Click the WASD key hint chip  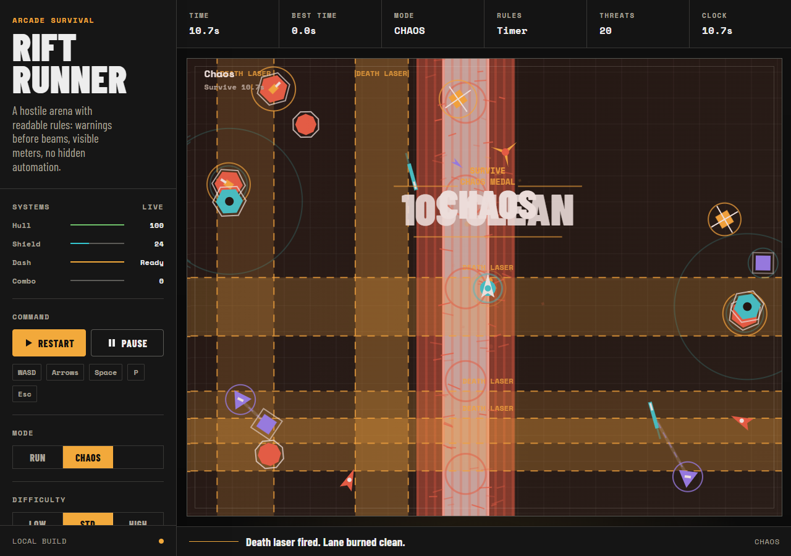27,373
